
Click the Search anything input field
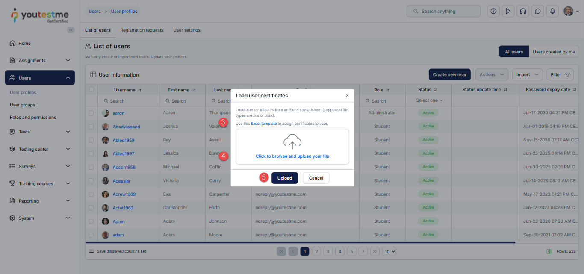pos(443,11)
